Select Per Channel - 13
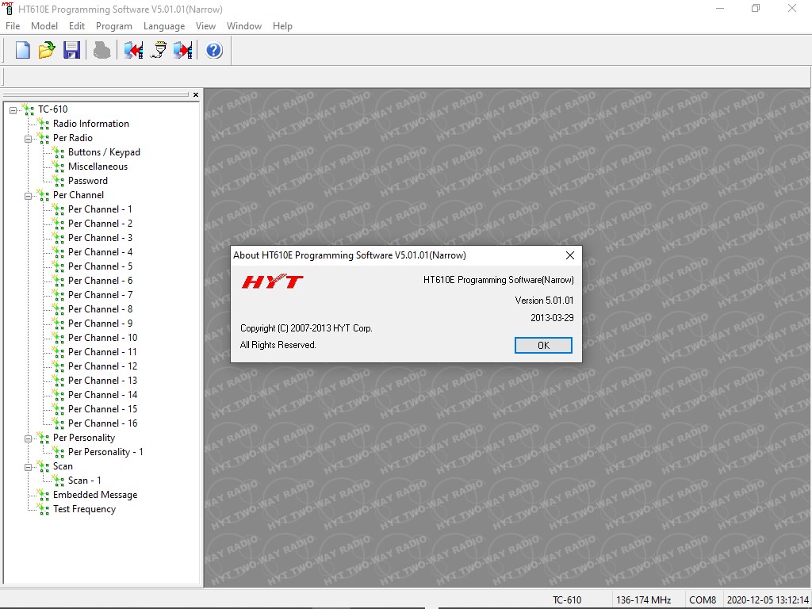The image size is (812, 609). click(x=103, y=381)
